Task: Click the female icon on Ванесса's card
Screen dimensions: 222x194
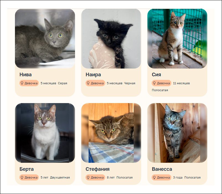Action: coord(154,177)
